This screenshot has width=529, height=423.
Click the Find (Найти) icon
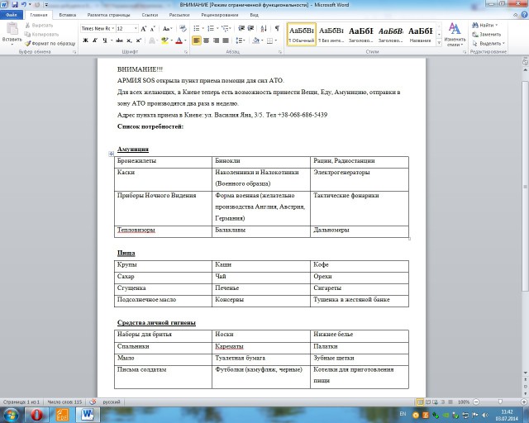point(486,26)
